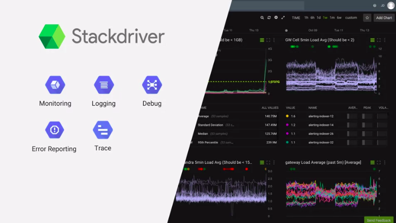Toggle legend list for the 1GB memory chart
This screenshot has width=396, height=223.
(262, 40)
